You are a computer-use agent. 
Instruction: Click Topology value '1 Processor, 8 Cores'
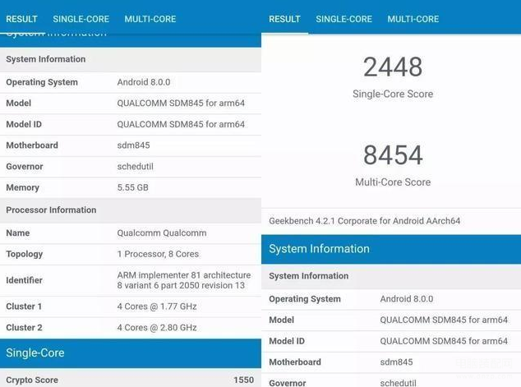158,254
